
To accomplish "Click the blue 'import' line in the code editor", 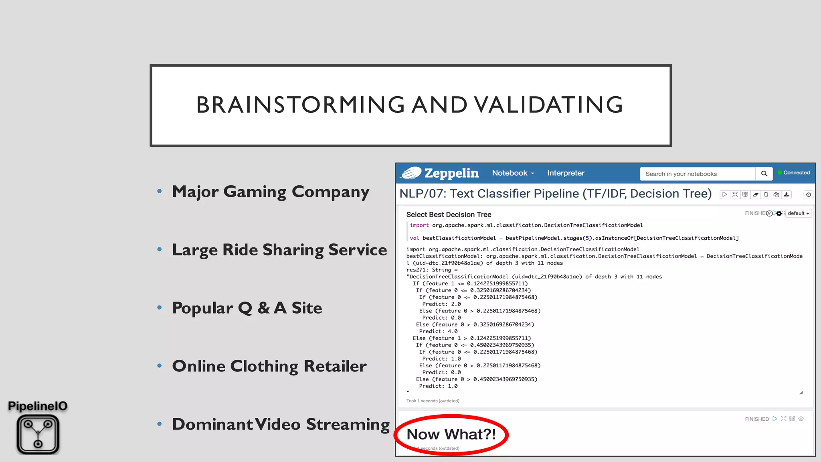I will coord(526,225).
